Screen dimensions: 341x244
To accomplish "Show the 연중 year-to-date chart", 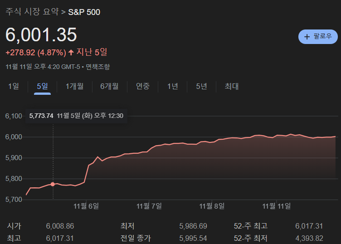I will click(x=143, y=86).
